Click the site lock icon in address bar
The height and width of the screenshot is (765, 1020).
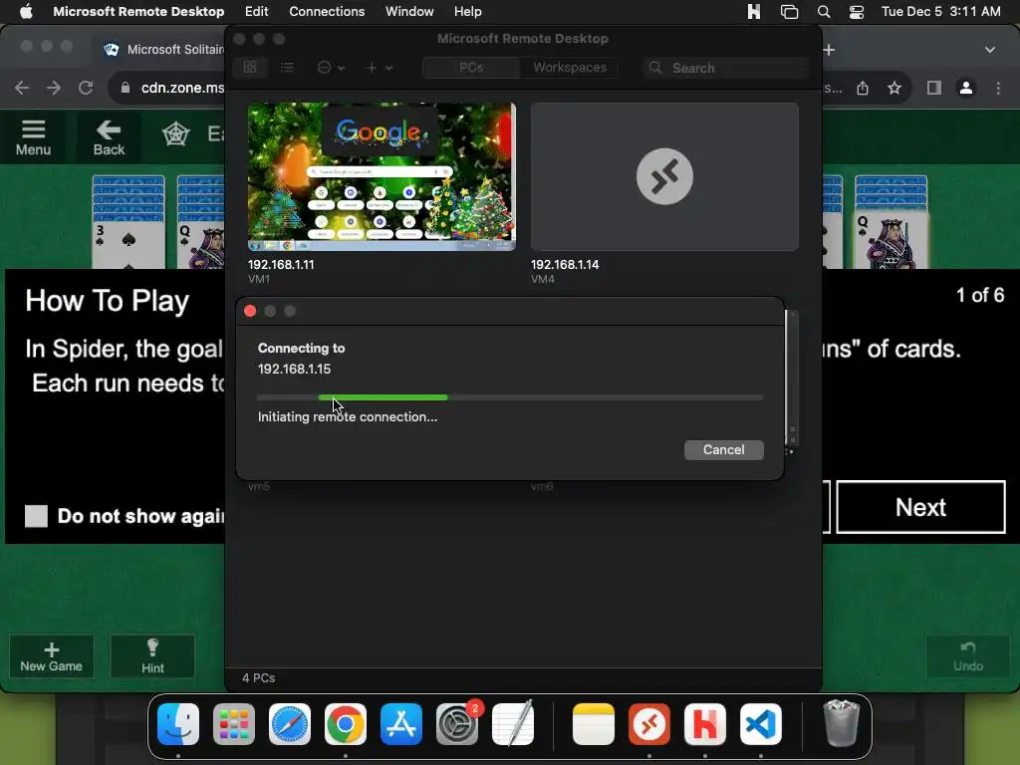click(126, 88)
